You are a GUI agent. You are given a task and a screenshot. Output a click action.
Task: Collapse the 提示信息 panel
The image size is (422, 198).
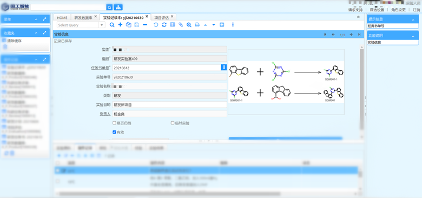coord(413,19)
